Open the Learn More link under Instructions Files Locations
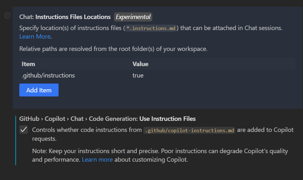This screenshot has height=180, width=303. click(35, 36)
